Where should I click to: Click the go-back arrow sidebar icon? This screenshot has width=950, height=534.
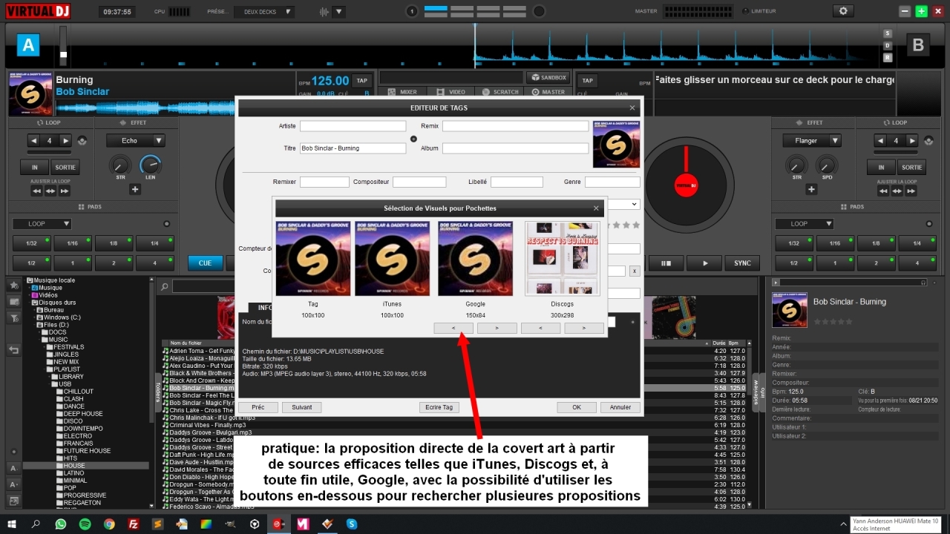pyautogui.click(x=13, y=350)
